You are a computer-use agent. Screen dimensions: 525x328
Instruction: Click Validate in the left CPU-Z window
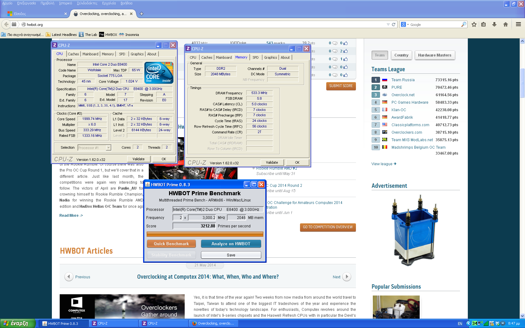tap(138, 159)
